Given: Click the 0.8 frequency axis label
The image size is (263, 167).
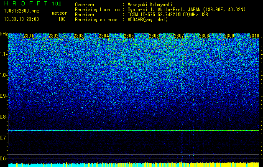Looking at the screenshot, I should tap(3, 117).
